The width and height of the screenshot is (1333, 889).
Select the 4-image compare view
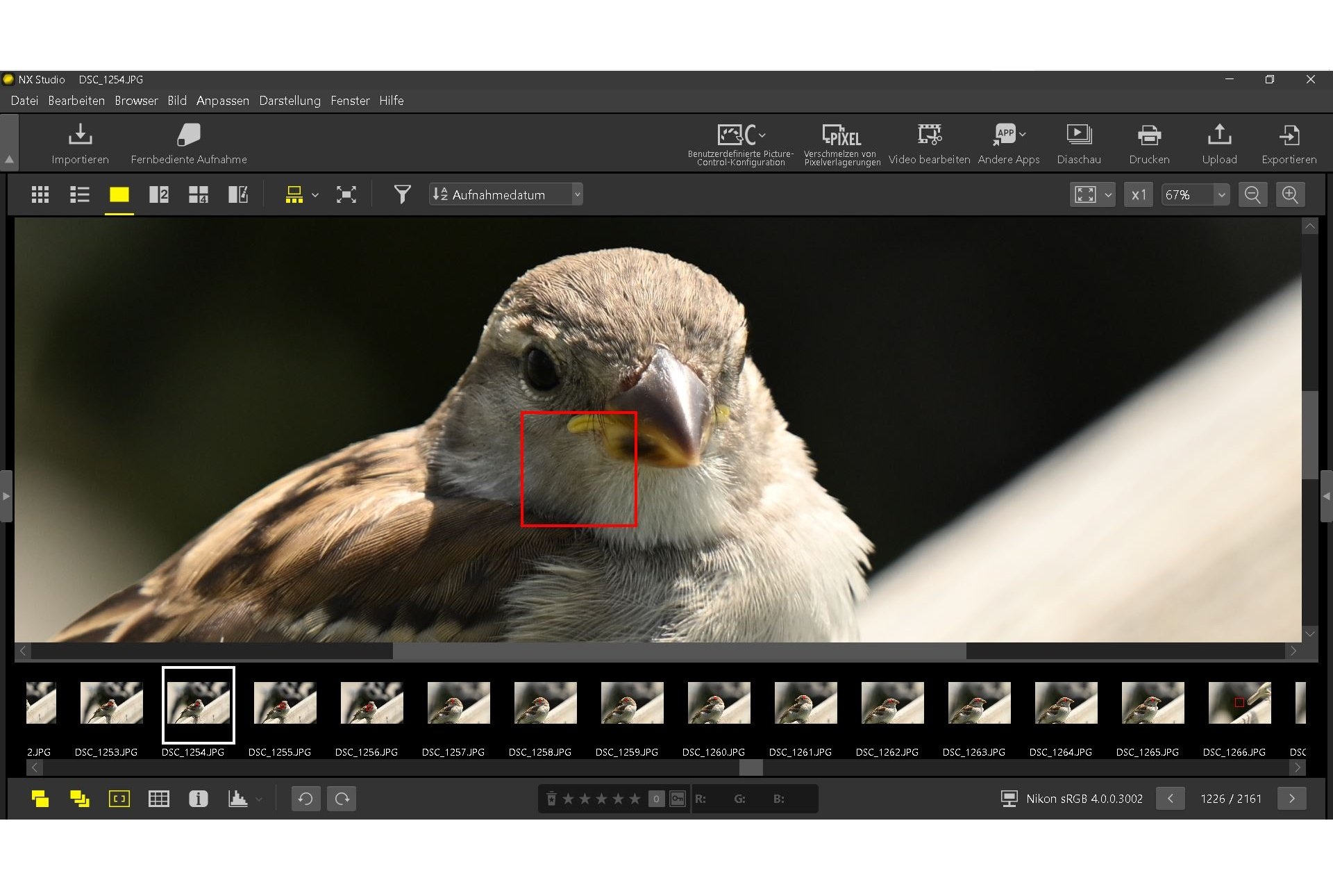click(199, 194)
